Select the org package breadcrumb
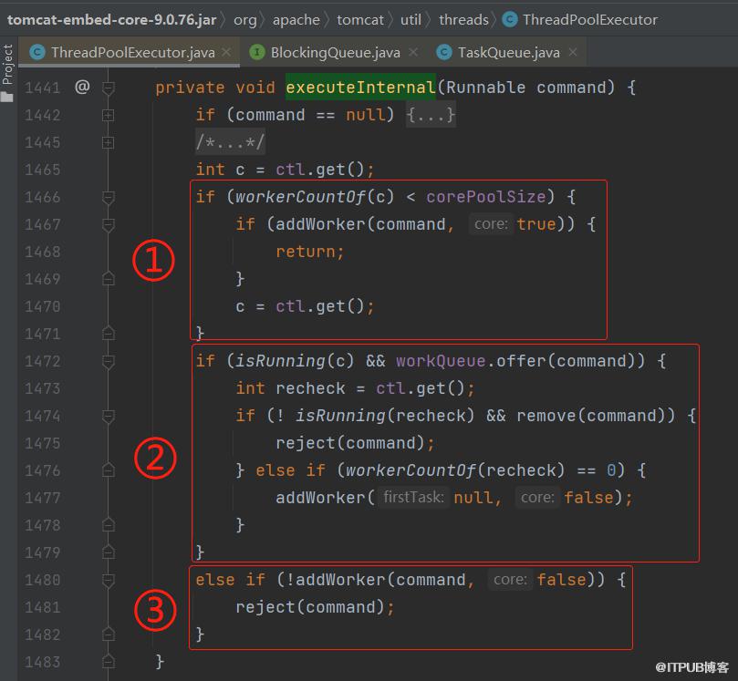This screenshot has height=681, width=738. (245, 20)
